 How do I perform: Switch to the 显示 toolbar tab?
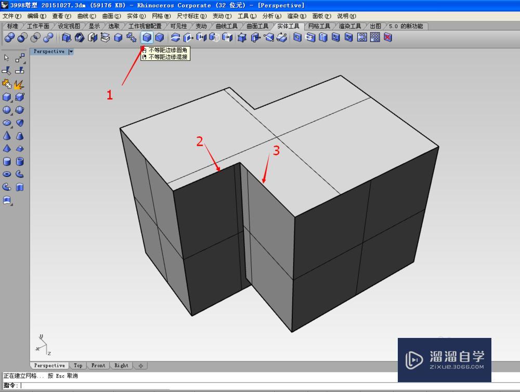tap(94, 26)
